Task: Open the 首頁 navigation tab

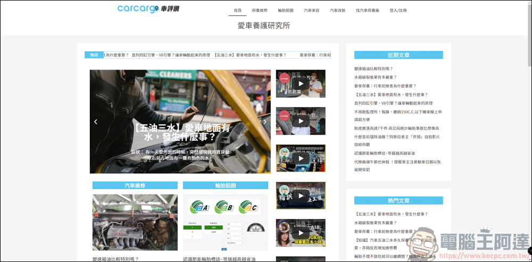Action: (x=237, y=10)
